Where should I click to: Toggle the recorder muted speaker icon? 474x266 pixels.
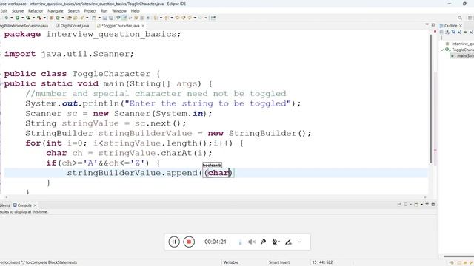(x=252, y=242)
